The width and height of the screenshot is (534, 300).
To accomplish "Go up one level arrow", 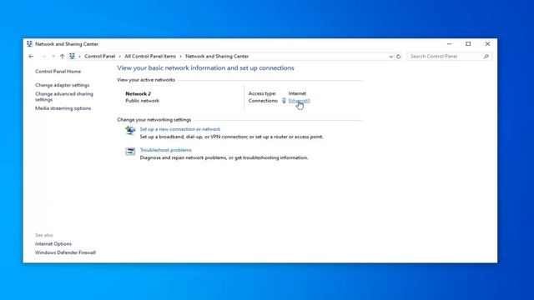I will point(62,57).
